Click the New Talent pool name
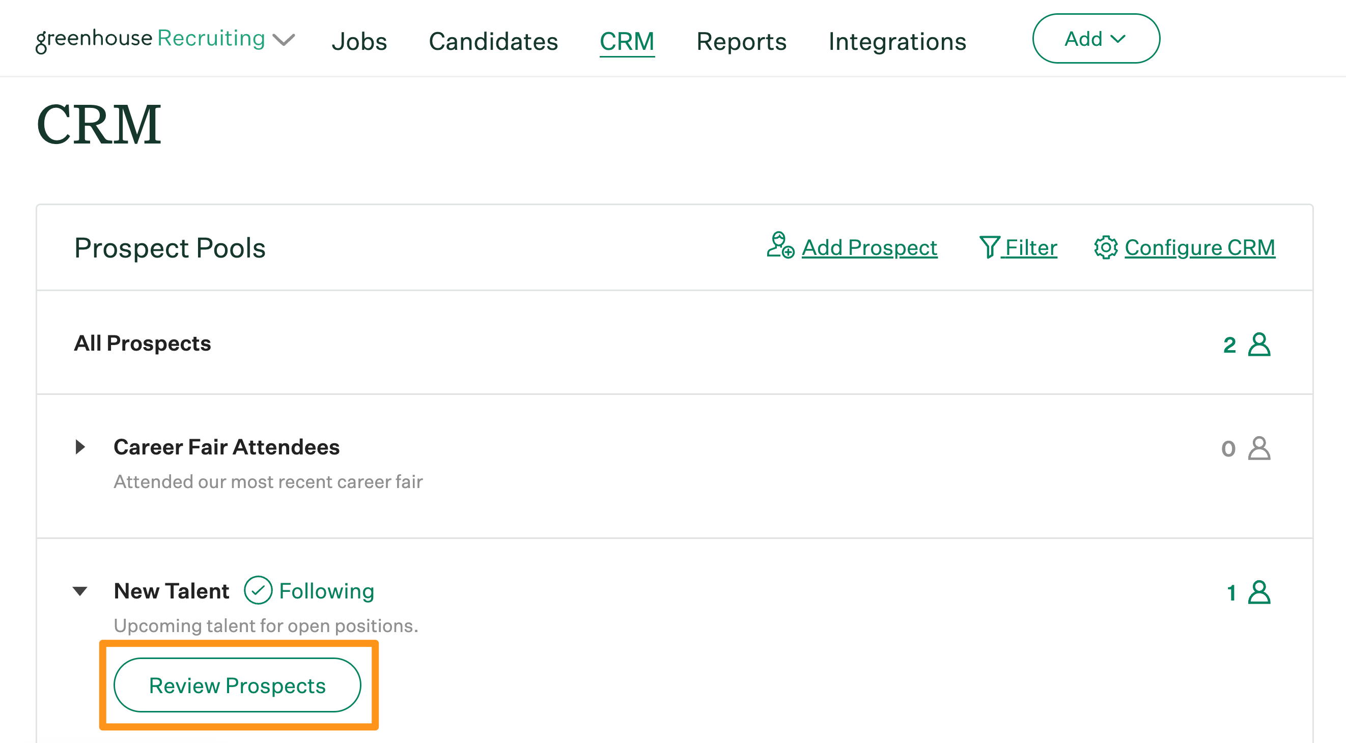 [171, 590]
